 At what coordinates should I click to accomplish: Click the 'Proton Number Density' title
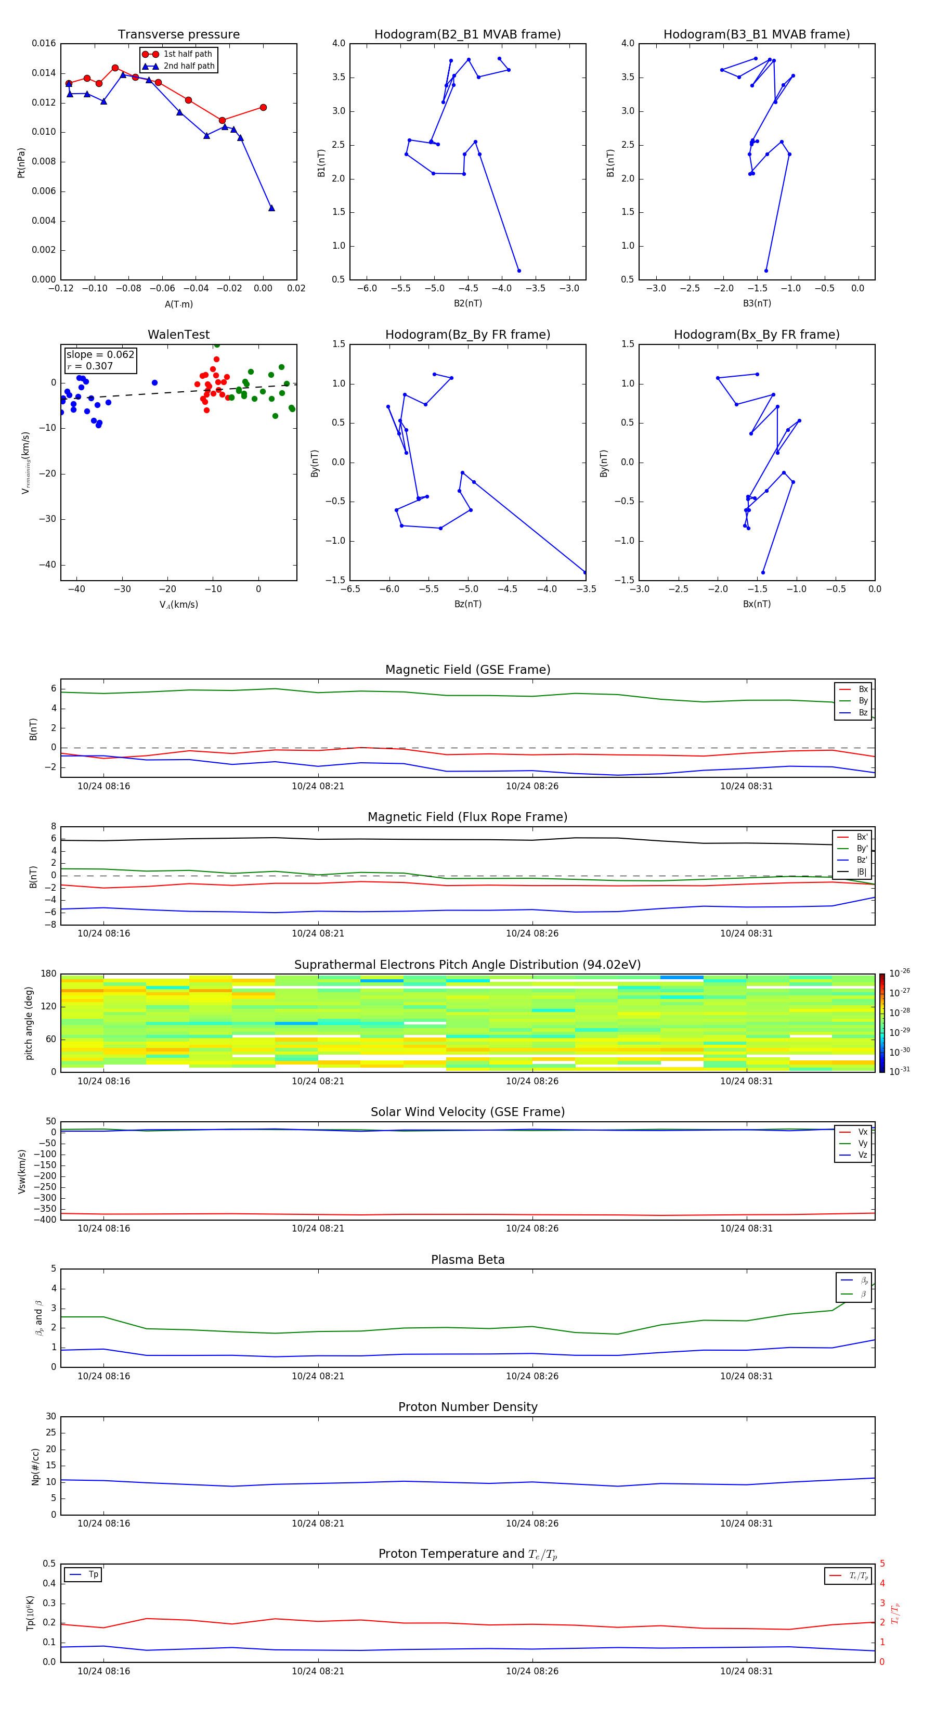[x=467, y=1407]
